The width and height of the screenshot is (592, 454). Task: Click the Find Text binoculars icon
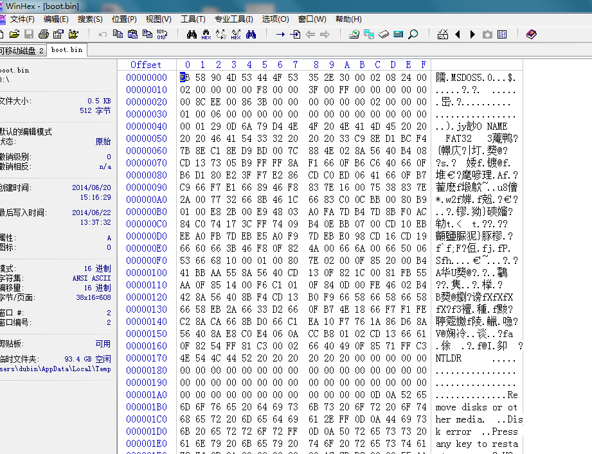click(192, 34)
